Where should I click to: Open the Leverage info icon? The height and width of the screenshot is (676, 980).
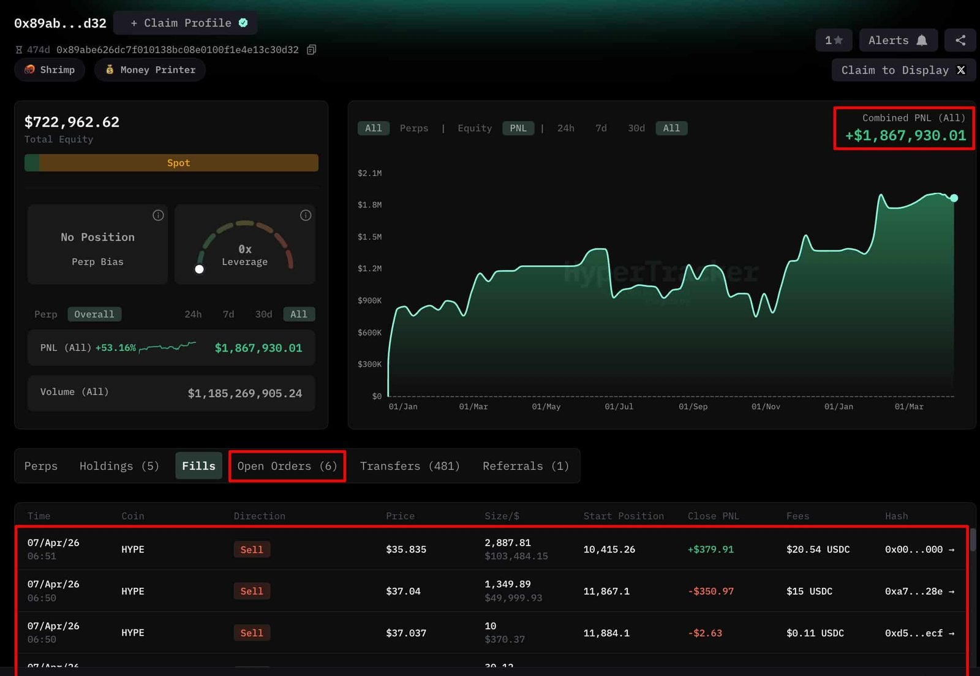[x=306, y=215]
